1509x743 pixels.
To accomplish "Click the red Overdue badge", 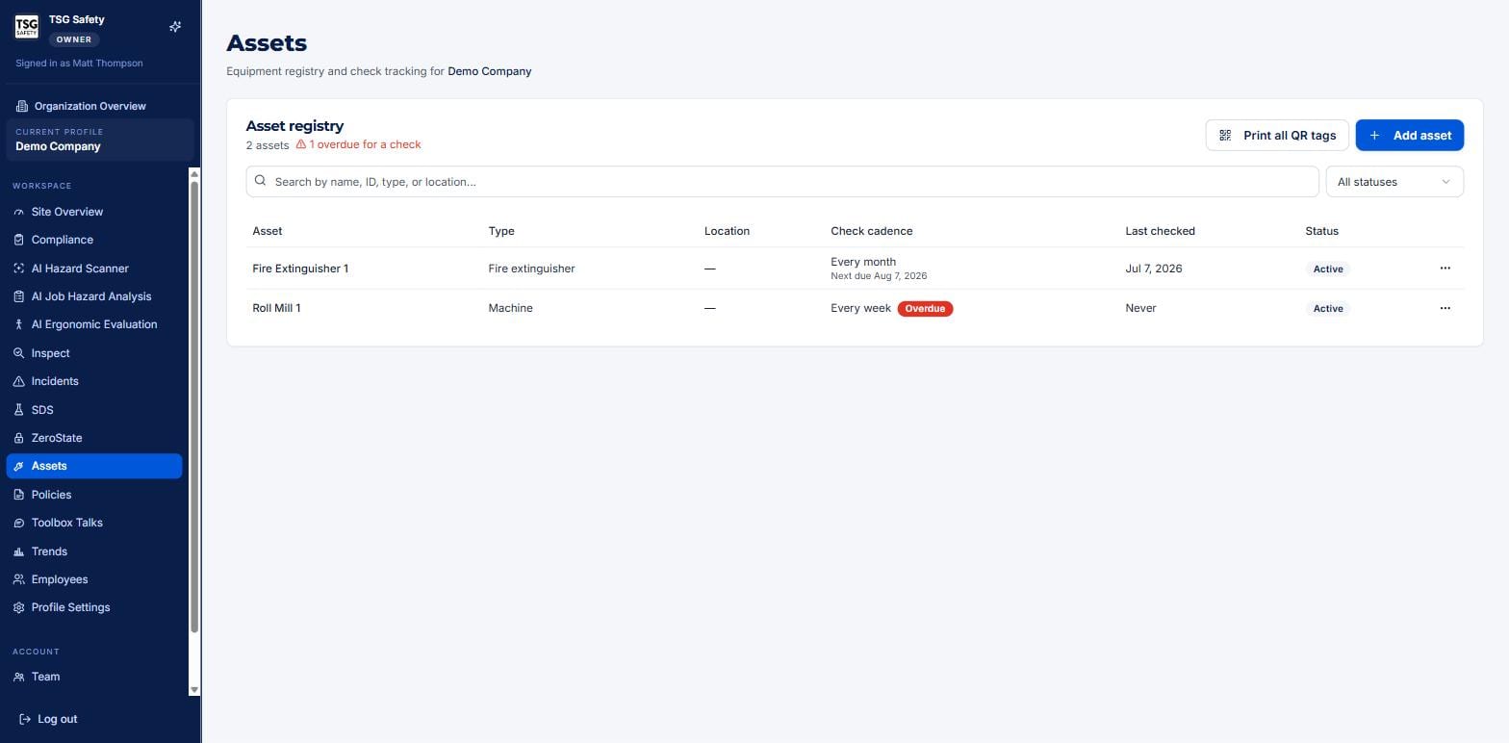I will (x=925, y=309).
